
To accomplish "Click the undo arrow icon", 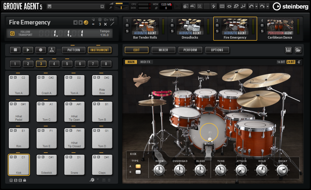I will pyautogui.click(x=251, y=6).
